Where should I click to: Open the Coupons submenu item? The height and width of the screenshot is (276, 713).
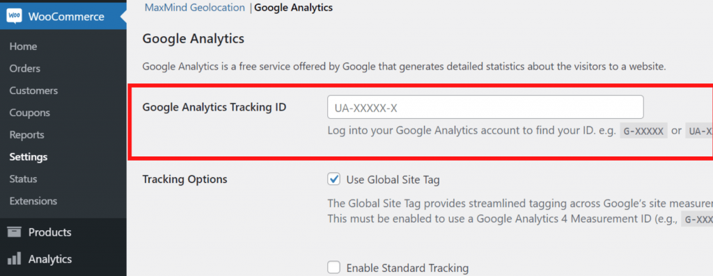(x=29, y=113)
